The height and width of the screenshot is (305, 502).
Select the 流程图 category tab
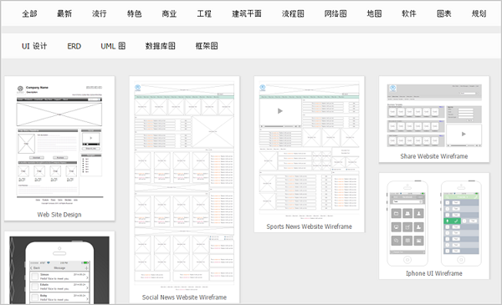point(293,13)
